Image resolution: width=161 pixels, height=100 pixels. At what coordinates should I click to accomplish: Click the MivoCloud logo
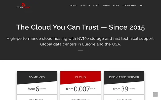pos(23,5)
